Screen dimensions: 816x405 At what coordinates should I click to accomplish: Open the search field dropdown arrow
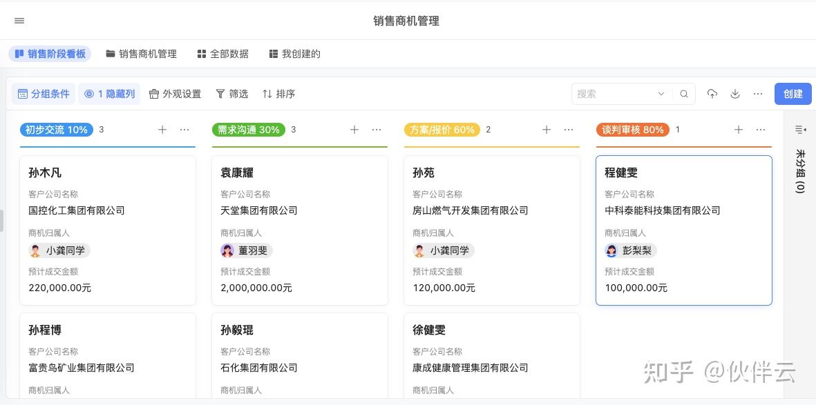pos(661,94)
